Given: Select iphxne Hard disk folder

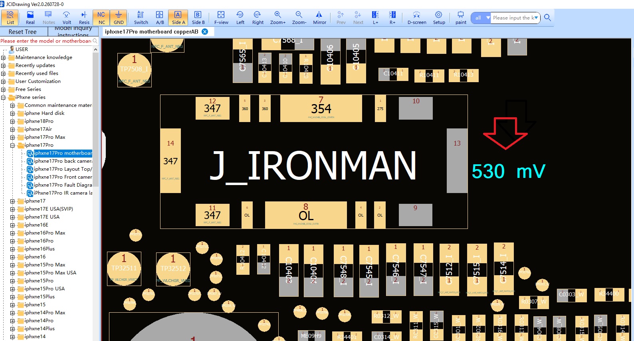Looking at the screenshot, I should pyautogui.click(x=41, y=113).
